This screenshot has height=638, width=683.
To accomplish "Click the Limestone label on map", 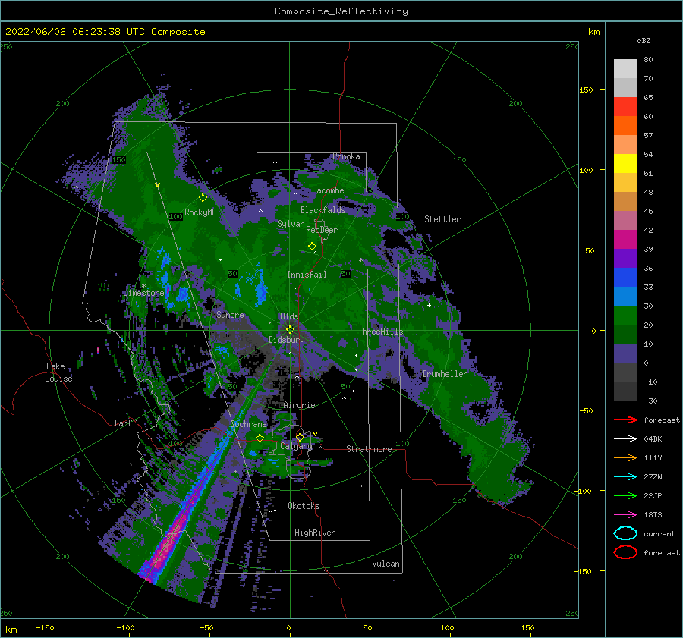I will [143, 293].
